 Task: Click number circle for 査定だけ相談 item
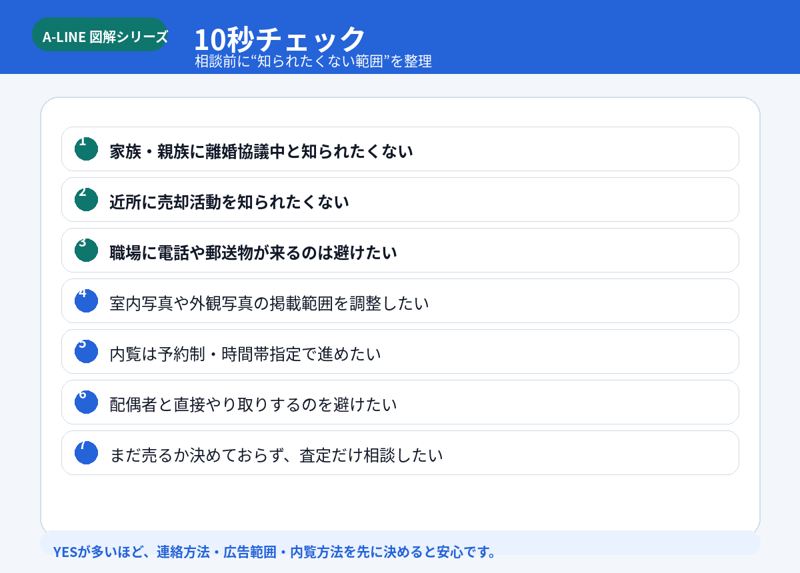[x=86, y=453]
